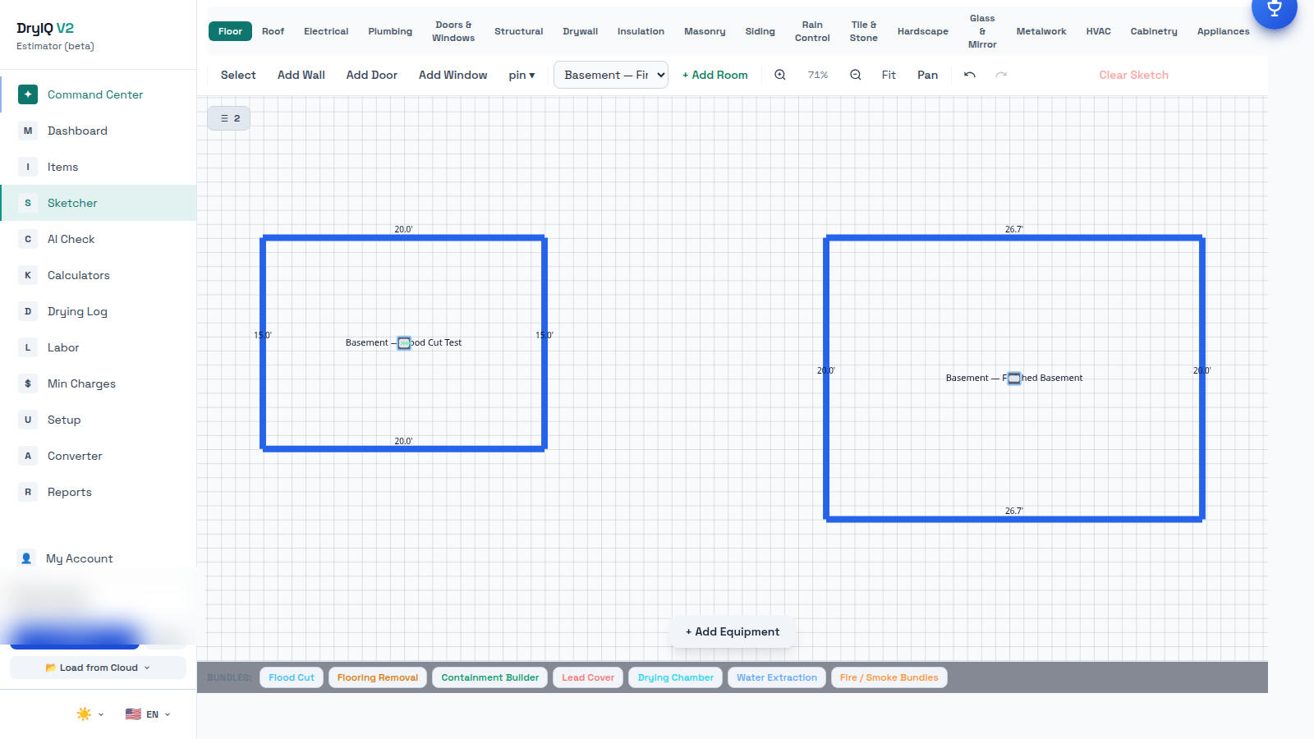Viewport: 1314px width, 739px height.
Task: Go to the Labor page
Action: pyautogui.click(x=99, y=347)
